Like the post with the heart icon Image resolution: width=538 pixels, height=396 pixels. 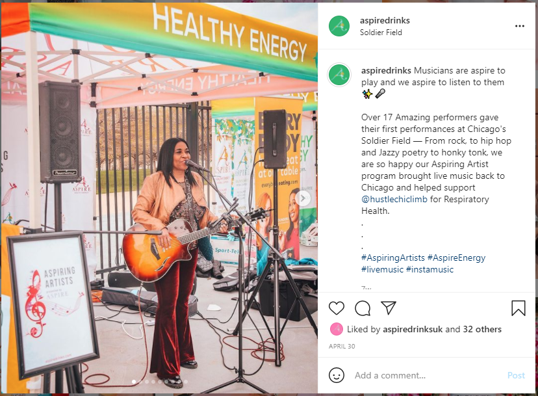(x=337, y=308)
